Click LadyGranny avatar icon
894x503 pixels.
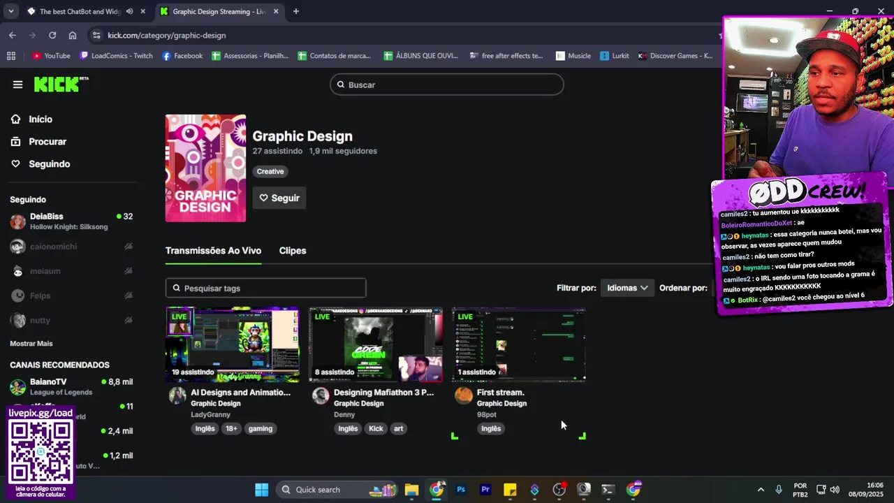point(178,396)
